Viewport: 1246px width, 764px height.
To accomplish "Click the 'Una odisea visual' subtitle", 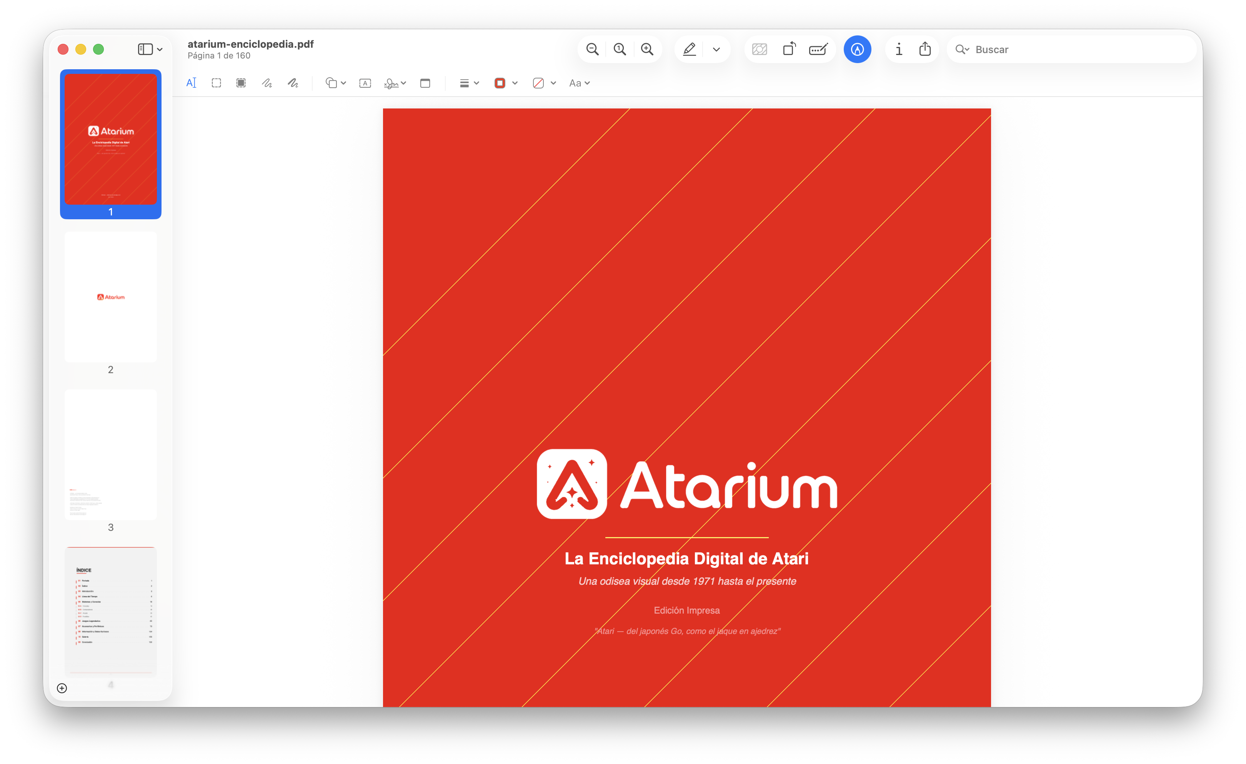I will 687,581.
